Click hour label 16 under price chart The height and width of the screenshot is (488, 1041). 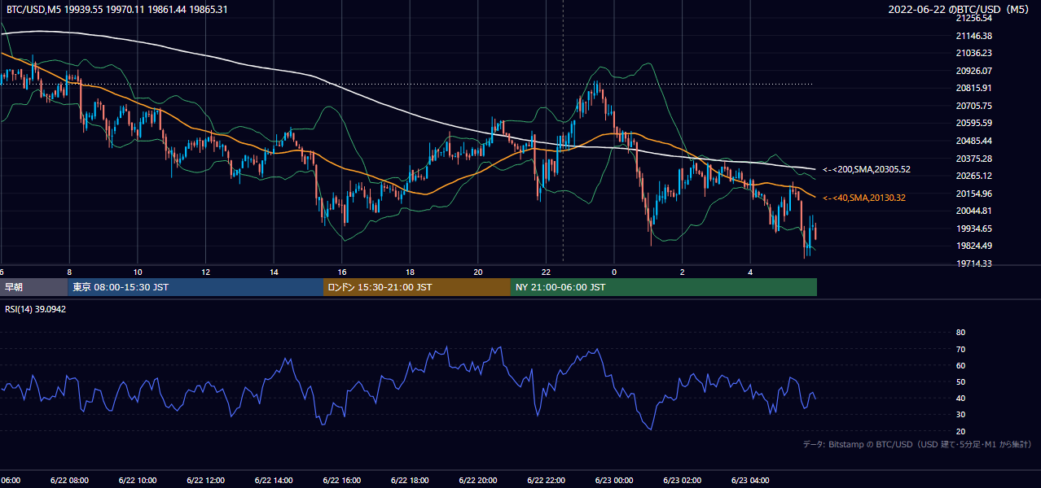click(x=342, y=272)
